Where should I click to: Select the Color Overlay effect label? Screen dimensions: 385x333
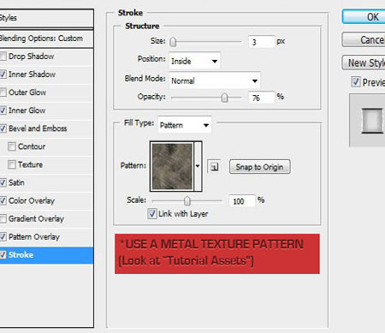click(x=32, y=200)
